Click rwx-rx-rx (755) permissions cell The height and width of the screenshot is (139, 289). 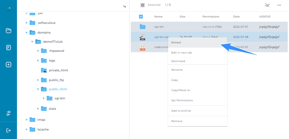pyautogui.click(x=212, y=27)
